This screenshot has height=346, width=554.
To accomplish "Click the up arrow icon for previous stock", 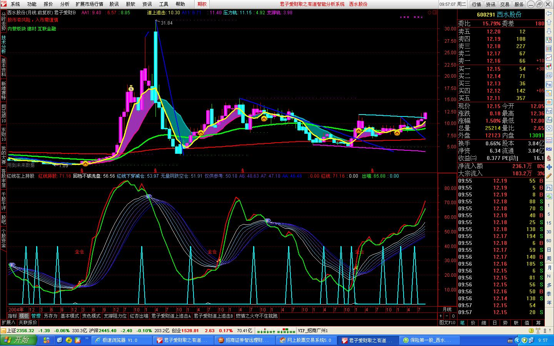I will (x=549, y=22).
